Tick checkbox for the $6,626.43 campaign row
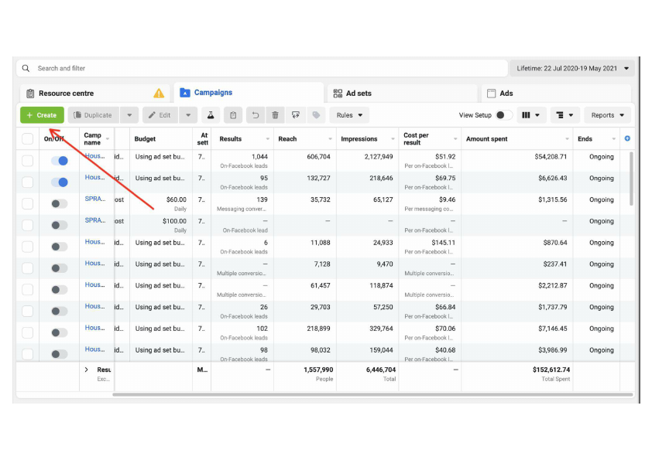 (x=27, y=182)
